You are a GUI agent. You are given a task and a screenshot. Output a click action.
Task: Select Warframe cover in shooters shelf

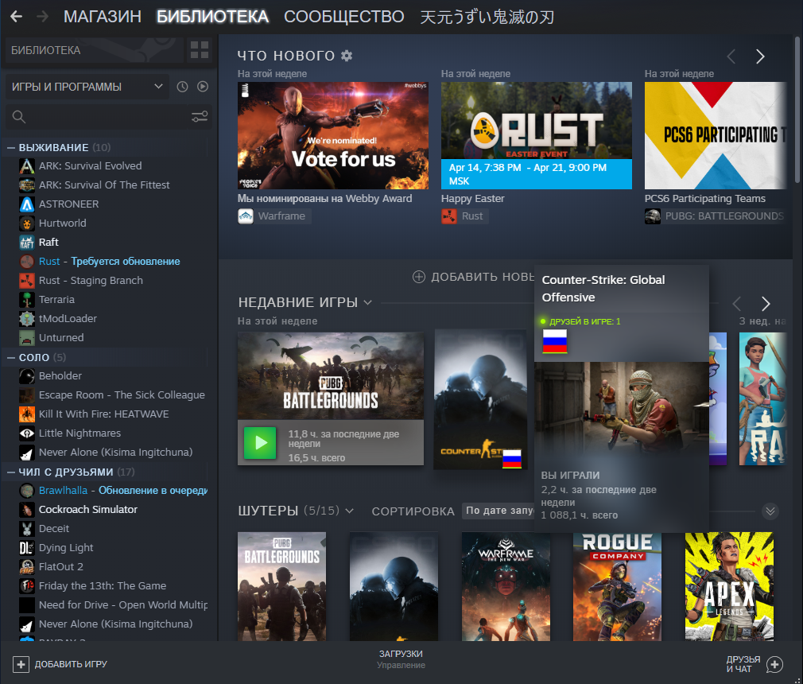506,587
